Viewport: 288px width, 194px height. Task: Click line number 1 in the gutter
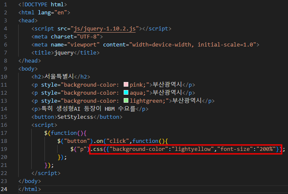tap(6, 4)
